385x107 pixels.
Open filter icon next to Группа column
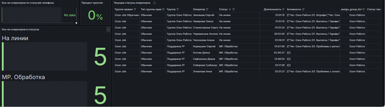178,9
